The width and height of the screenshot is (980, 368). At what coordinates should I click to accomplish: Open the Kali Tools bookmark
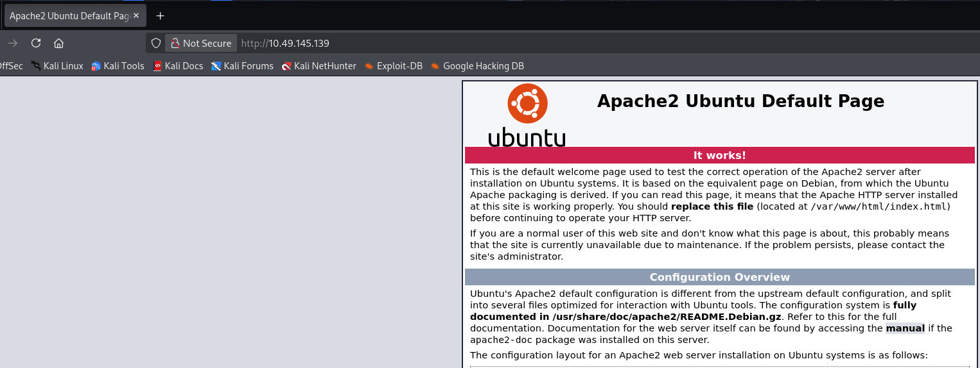[x=118, y=66]
